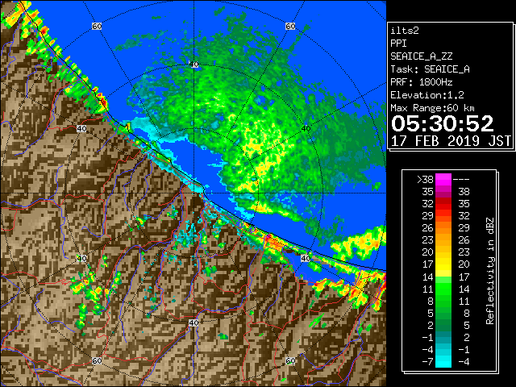Pick the red band in the reflectivity legend

point(443,204)
